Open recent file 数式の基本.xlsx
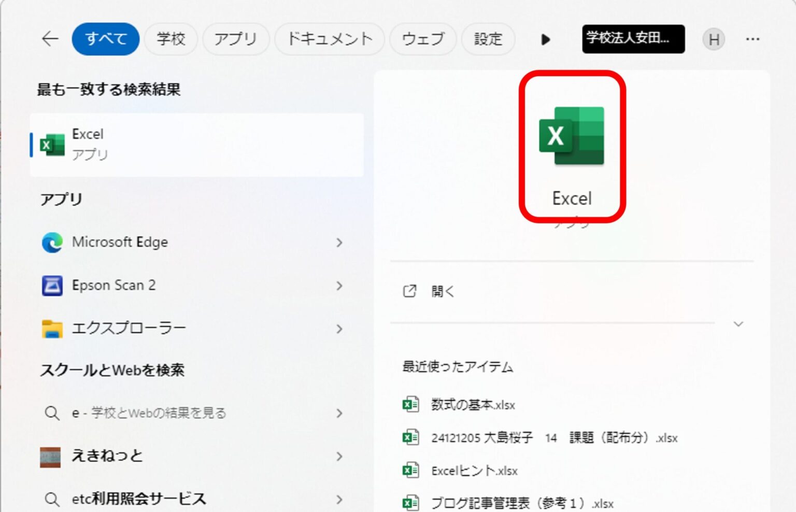The image size is (796, 512). point(473,405)
